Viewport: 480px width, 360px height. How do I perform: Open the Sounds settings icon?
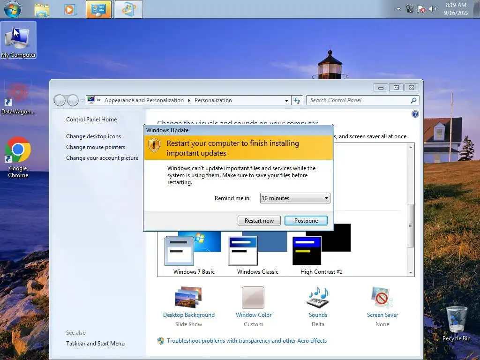318,297
